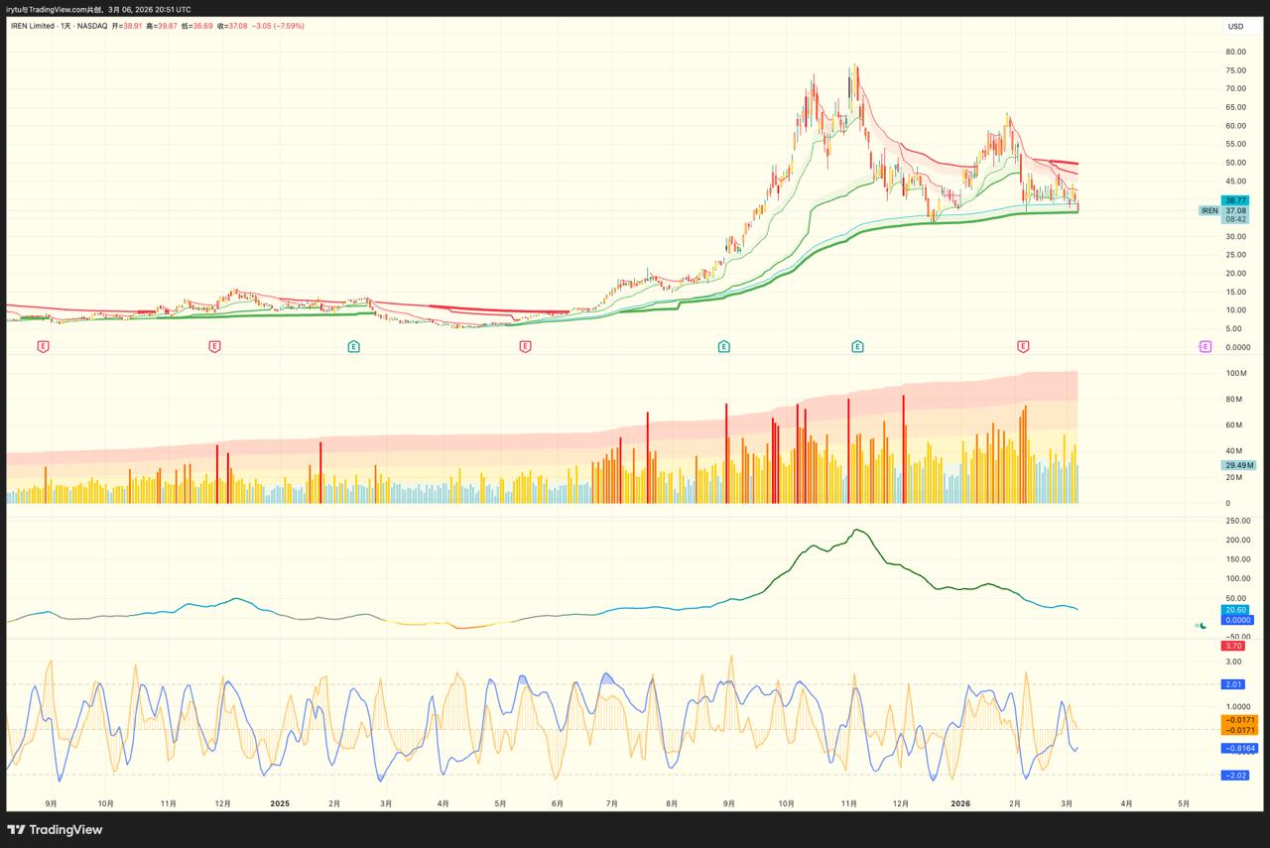The image size is (1270, 848).
Task: Click the red earnings marker near late November 2024
Action: 214,346
